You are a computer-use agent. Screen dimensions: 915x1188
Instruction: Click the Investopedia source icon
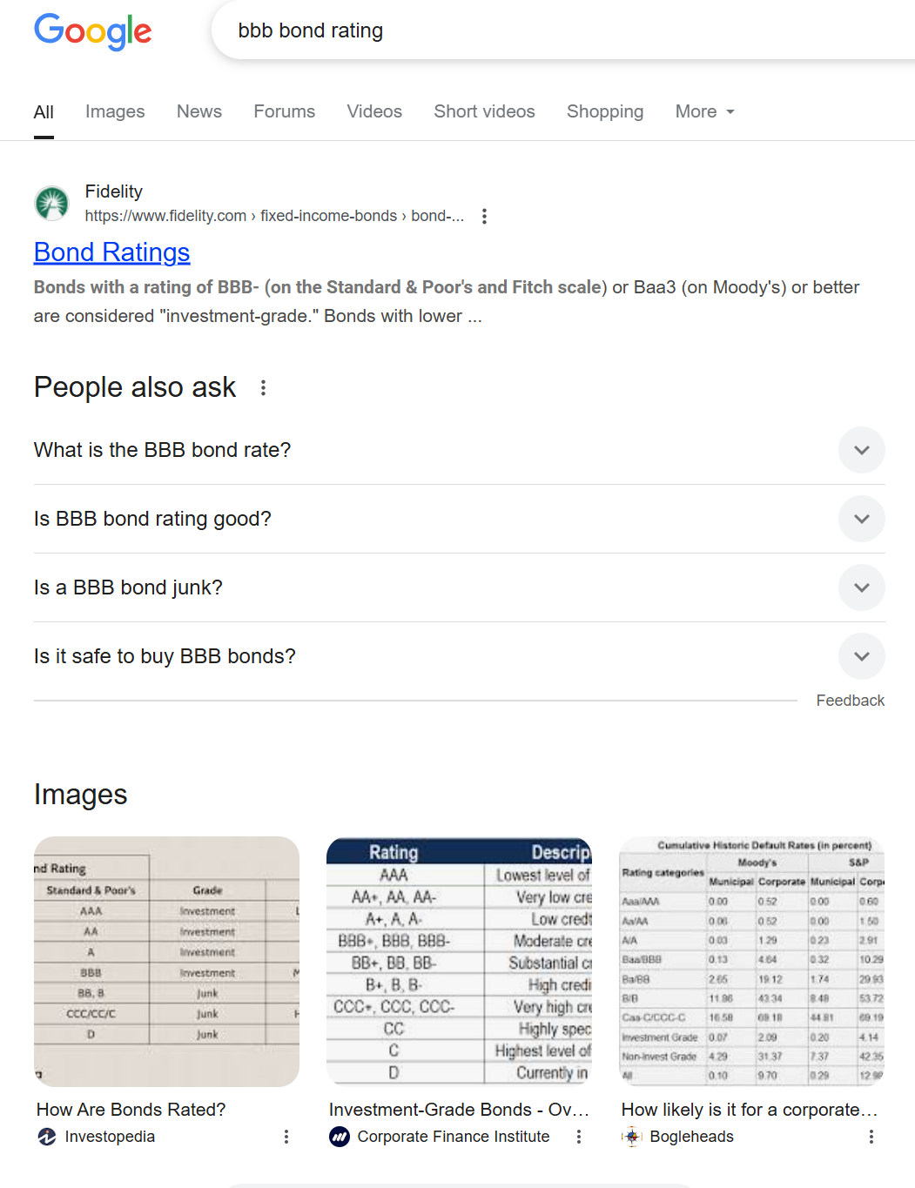(47, 1137)
